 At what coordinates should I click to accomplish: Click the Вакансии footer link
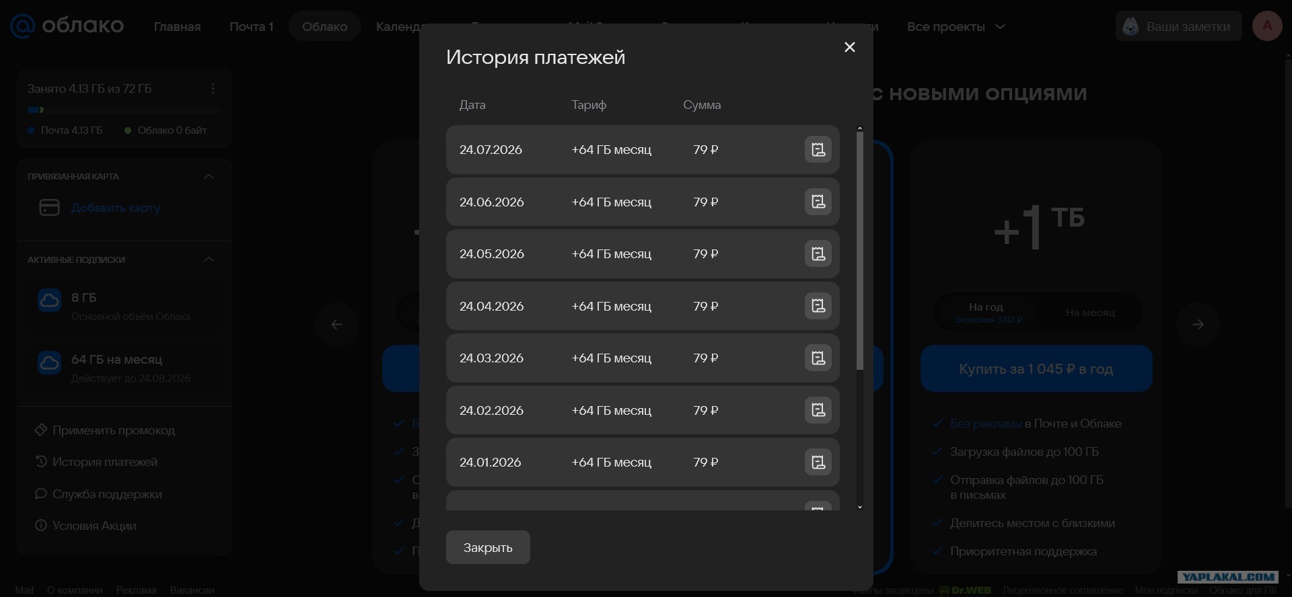pyautogui.click(x=192, y=590)
